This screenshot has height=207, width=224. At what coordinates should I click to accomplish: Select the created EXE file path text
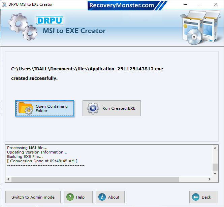(87, 69)
